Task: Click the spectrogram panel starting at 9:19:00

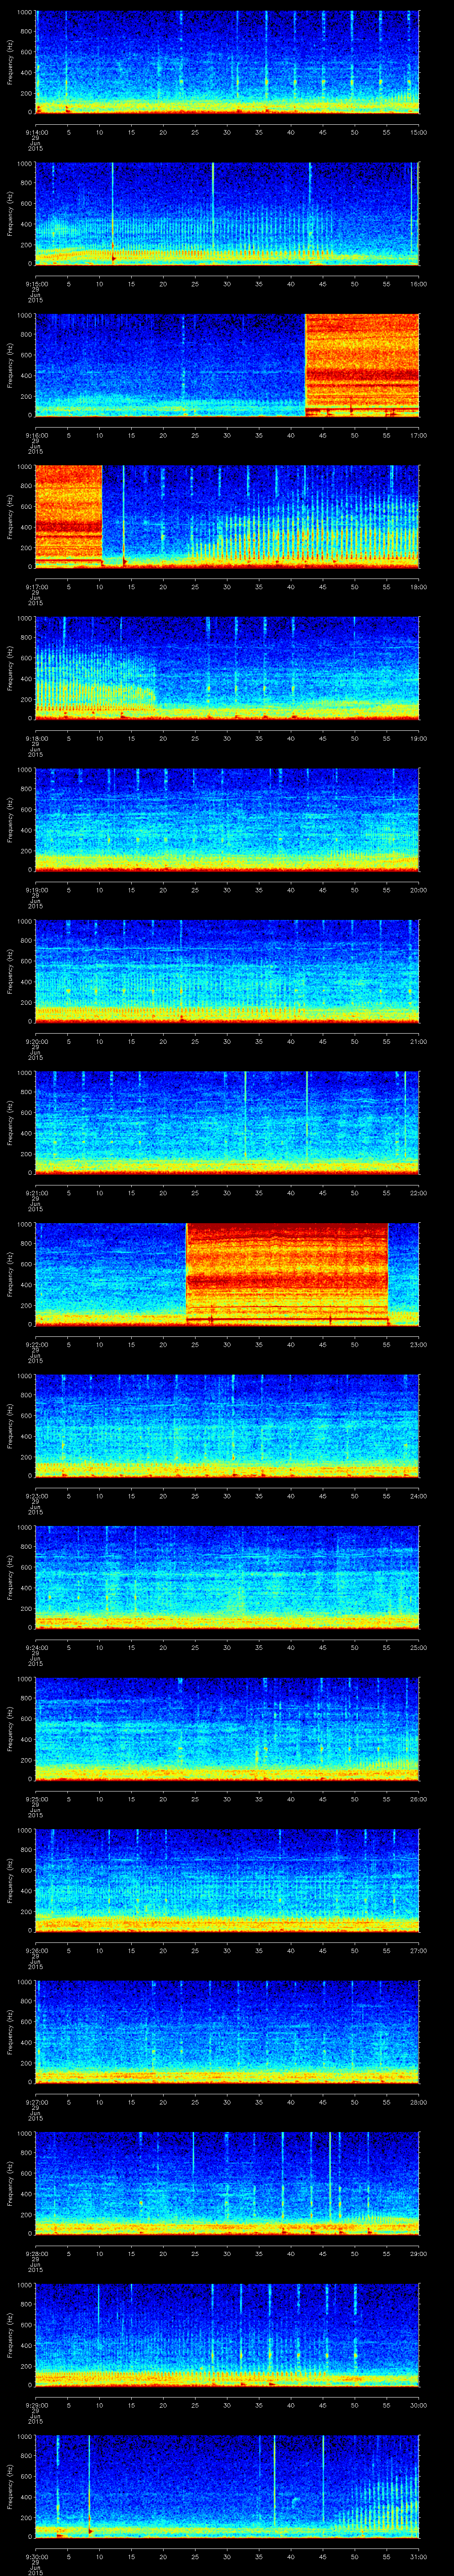Action: pyautogui.click(x=227, y=820)
